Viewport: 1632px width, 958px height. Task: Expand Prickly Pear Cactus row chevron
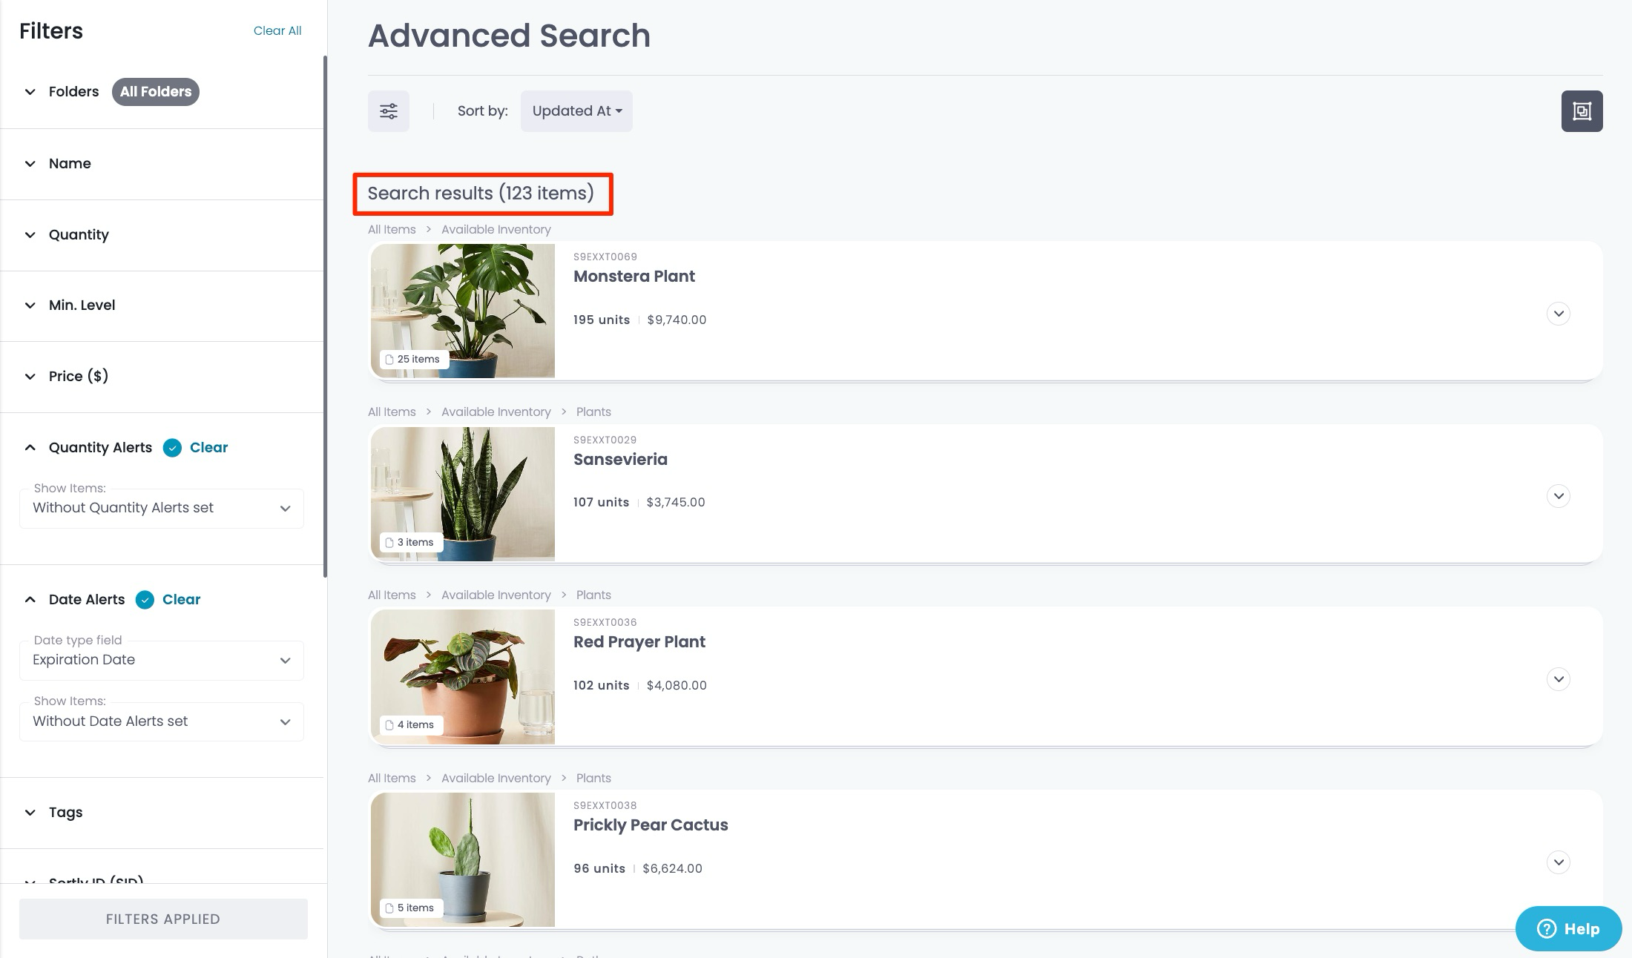[1558, 862]
